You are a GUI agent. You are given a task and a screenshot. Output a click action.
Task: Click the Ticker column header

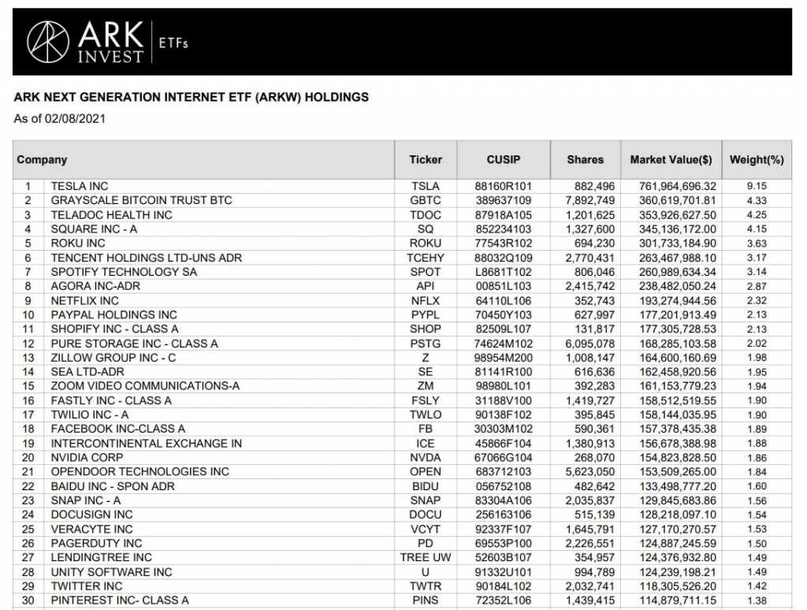pyautogui.click(x=426, y=159)
